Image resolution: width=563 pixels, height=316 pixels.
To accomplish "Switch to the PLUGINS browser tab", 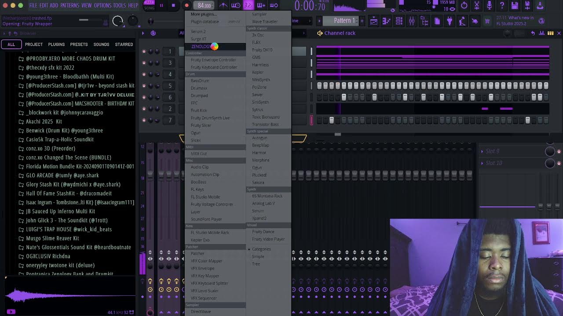I will (56, 44).
